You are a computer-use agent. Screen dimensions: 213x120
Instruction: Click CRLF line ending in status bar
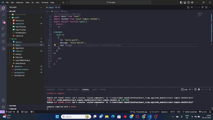tap(179, 112)
